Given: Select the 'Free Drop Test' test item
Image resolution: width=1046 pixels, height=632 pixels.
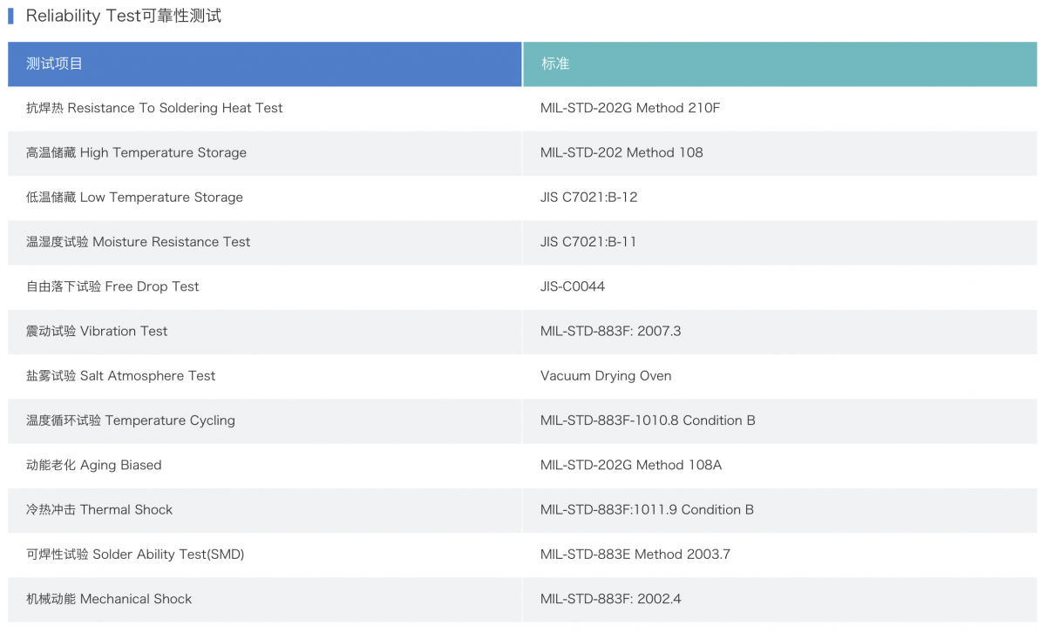Looking at the screenshot, I should pos(112,286).
